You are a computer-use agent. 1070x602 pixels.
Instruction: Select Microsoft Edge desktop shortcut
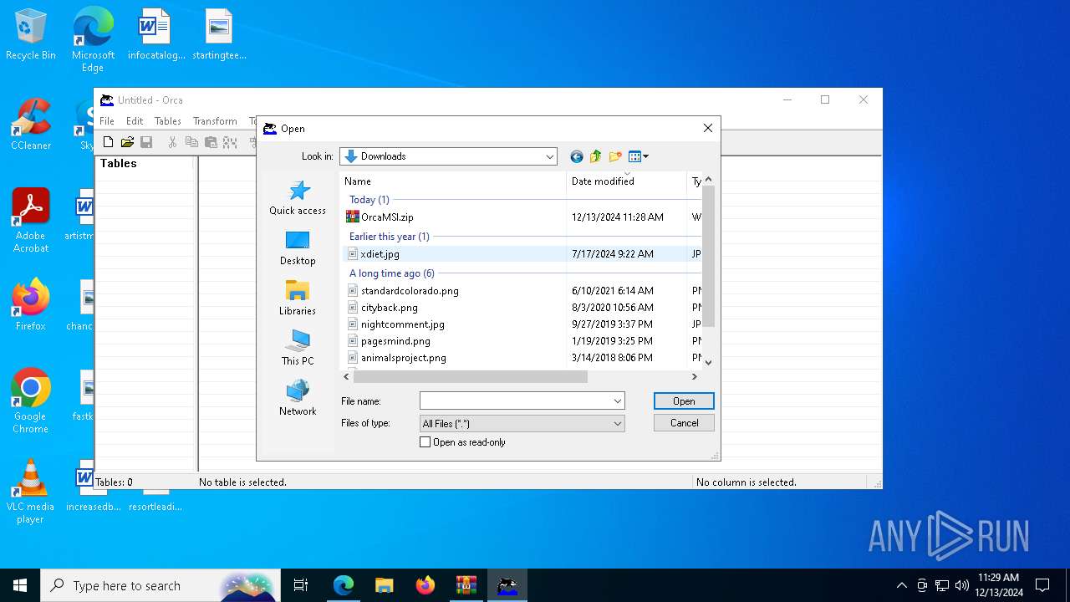[93, 39]
